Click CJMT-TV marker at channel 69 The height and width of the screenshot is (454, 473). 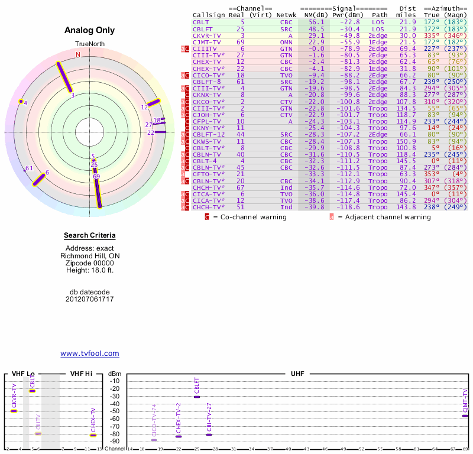465,416
